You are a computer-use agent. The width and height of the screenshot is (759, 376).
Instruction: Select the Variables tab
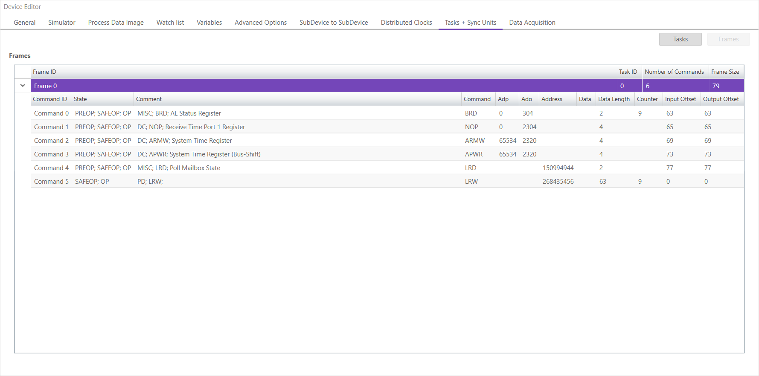click(209, 23)
